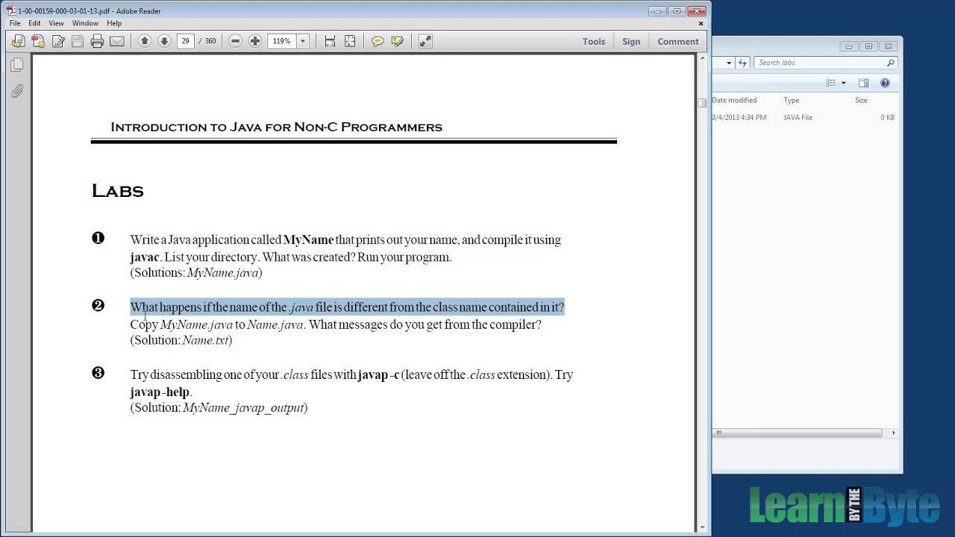Viewport: 955px width, 537px height.
Task: Click the Explorer horizontal scrollbar thumb
Action: click(x=798, y=433)
